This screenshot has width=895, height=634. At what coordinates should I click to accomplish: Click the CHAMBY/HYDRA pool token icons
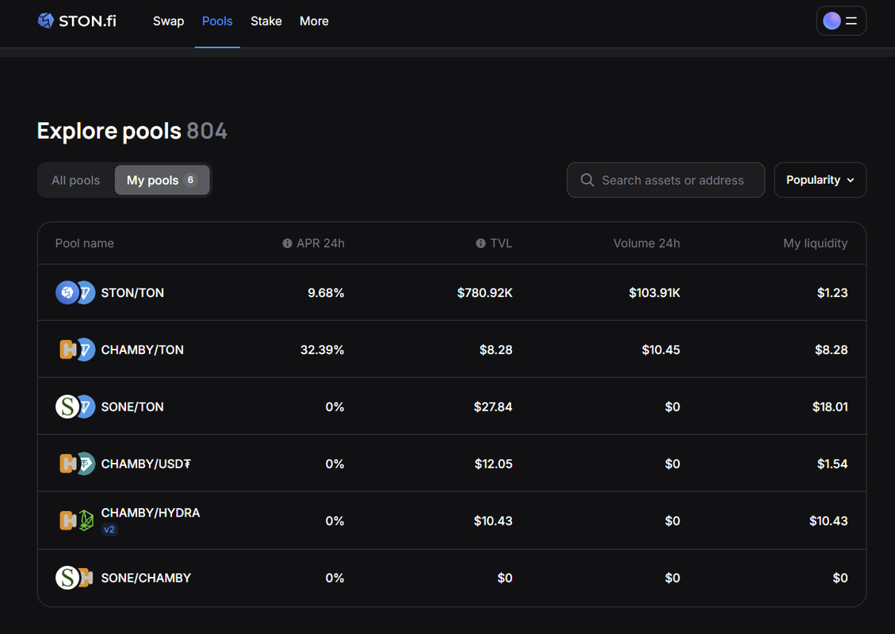(x=77, y=521)
